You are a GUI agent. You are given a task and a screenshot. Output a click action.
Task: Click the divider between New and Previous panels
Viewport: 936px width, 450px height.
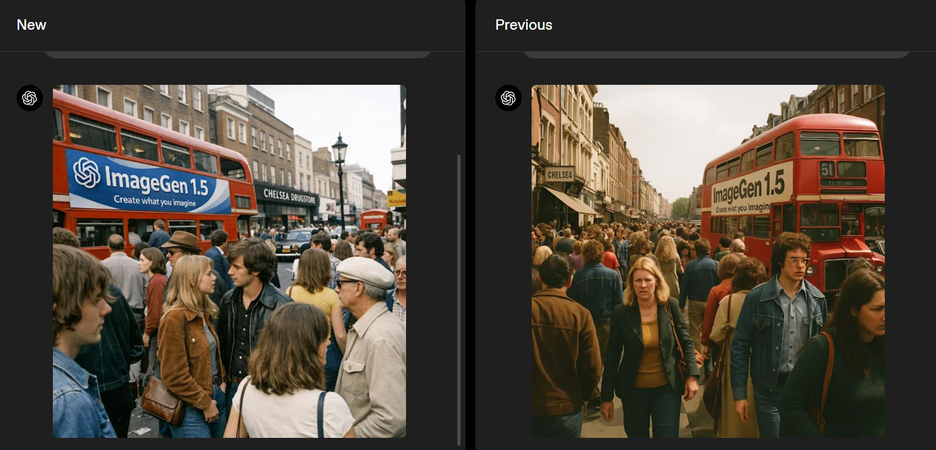coord(470,225)
